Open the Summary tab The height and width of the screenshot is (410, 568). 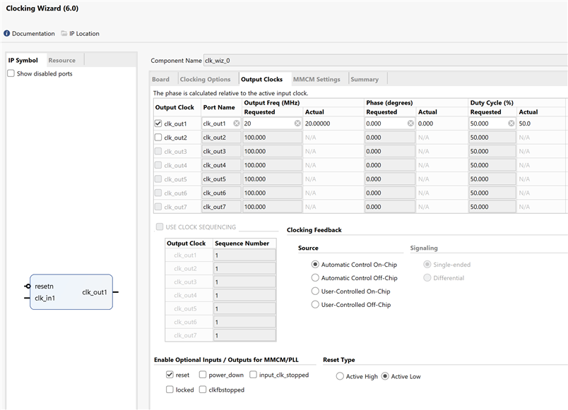(365, 80)
